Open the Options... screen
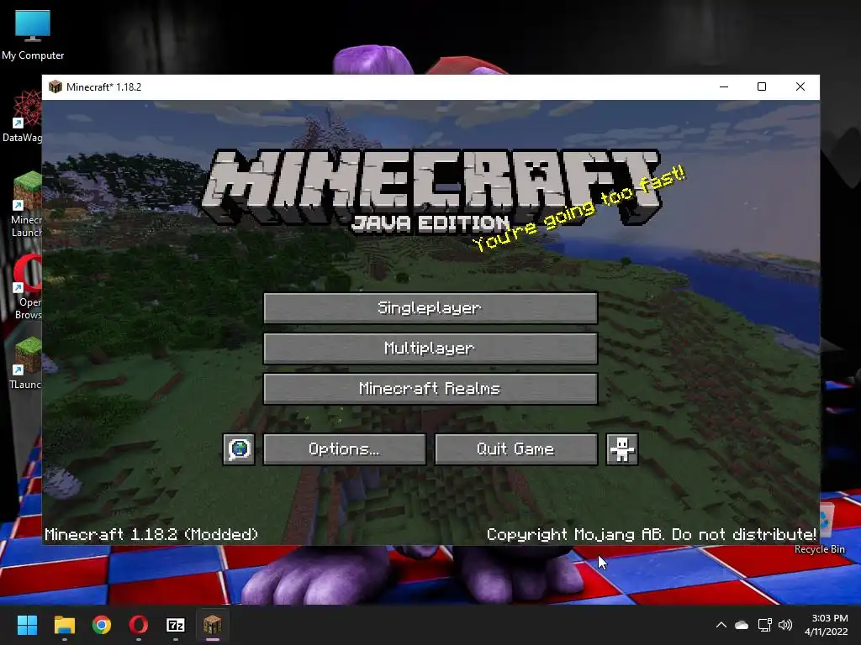The width and height of the screenshot is (861, 645). 344,449
